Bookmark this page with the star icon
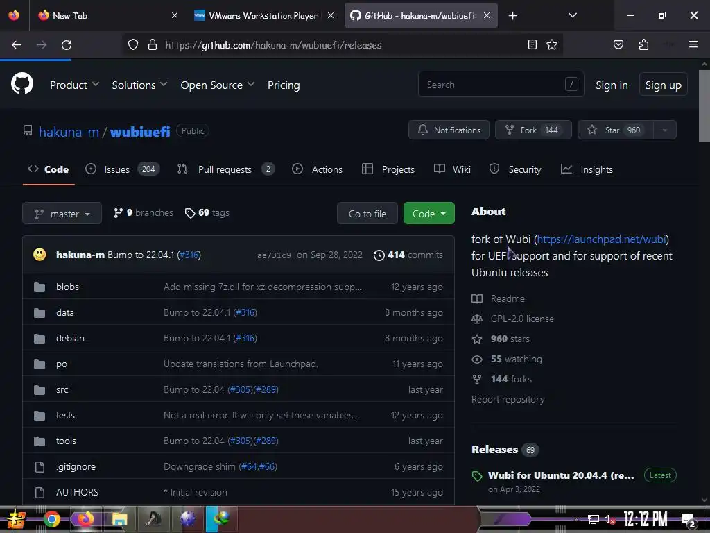The height and width of the screenshot is (533, 710). tap(552, 44)
